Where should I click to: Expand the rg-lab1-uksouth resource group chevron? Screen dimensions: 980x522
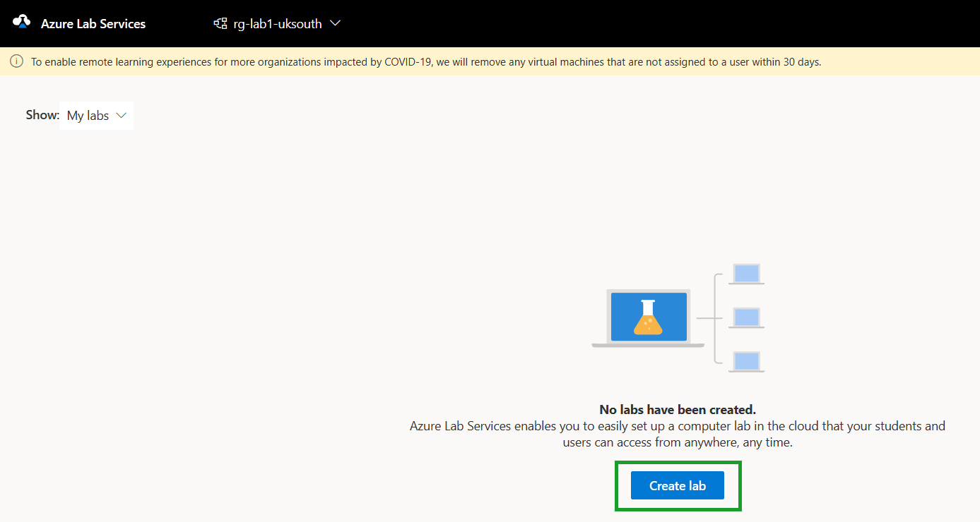pyautogui.click(x=336, y=23)
